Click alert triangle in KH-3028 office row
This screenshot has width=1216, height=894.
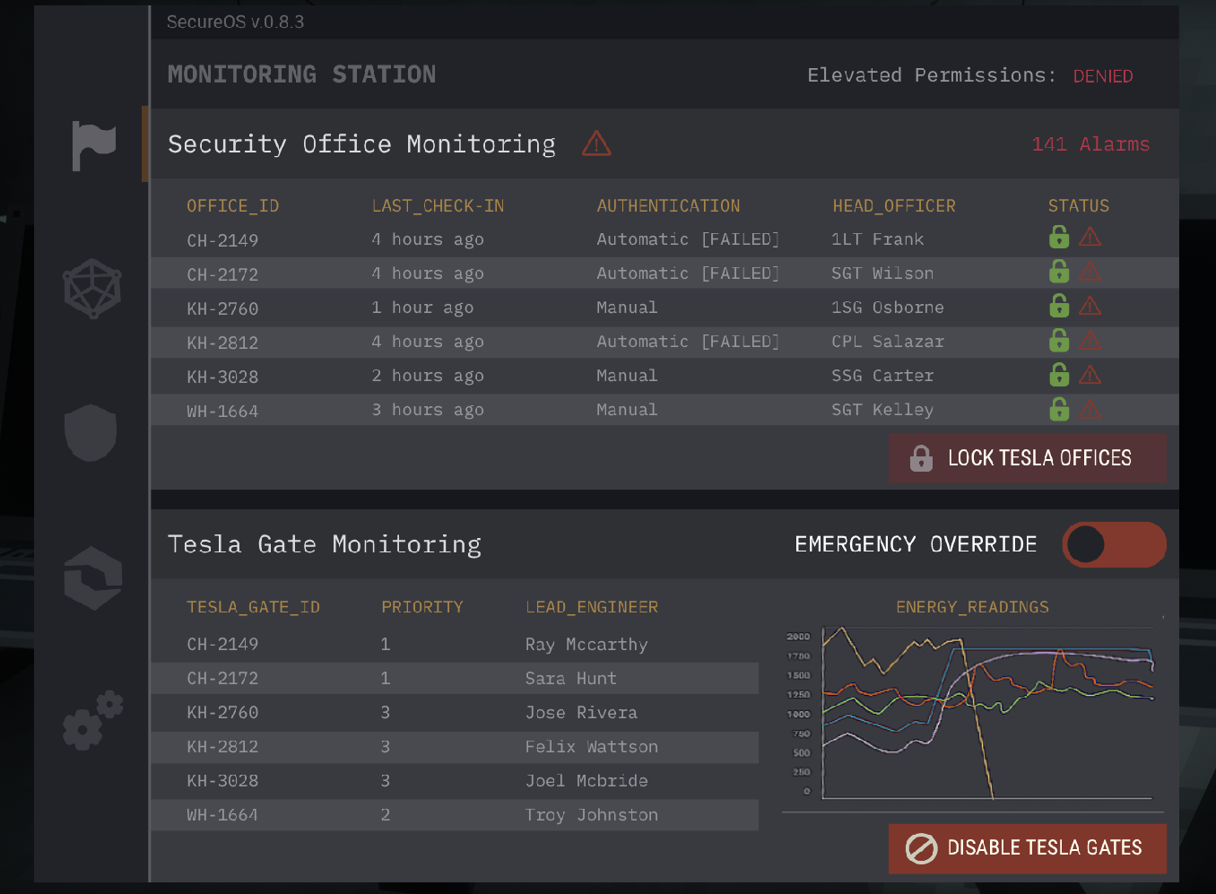coord(1090,374)
